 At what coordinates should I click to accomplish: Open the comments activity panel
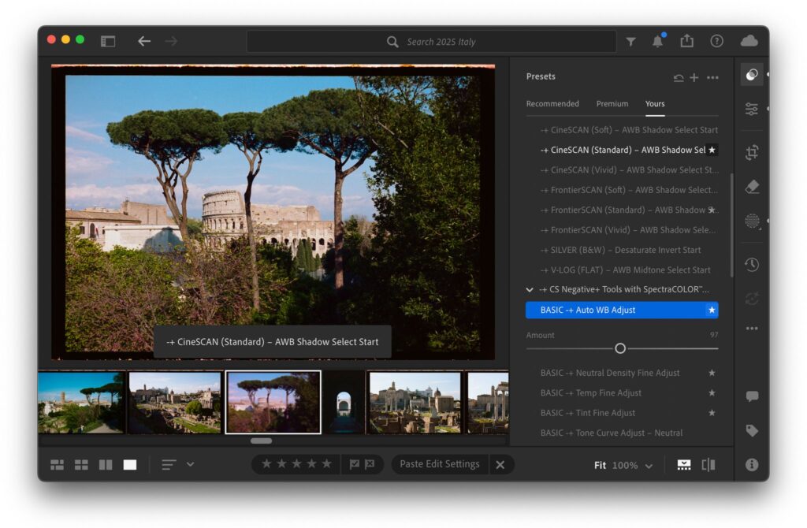[x=752, y=396]
